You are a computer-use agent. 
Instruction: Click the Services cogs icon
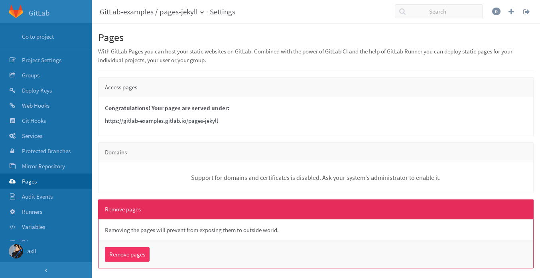[x=12, y=136]
